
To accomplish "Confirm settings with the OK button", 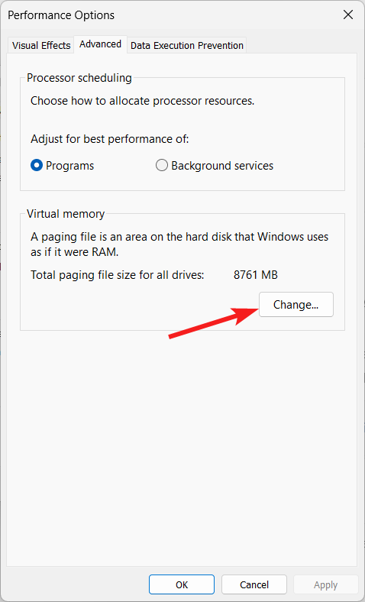I will pyautogui.click(x=182, y=584).
